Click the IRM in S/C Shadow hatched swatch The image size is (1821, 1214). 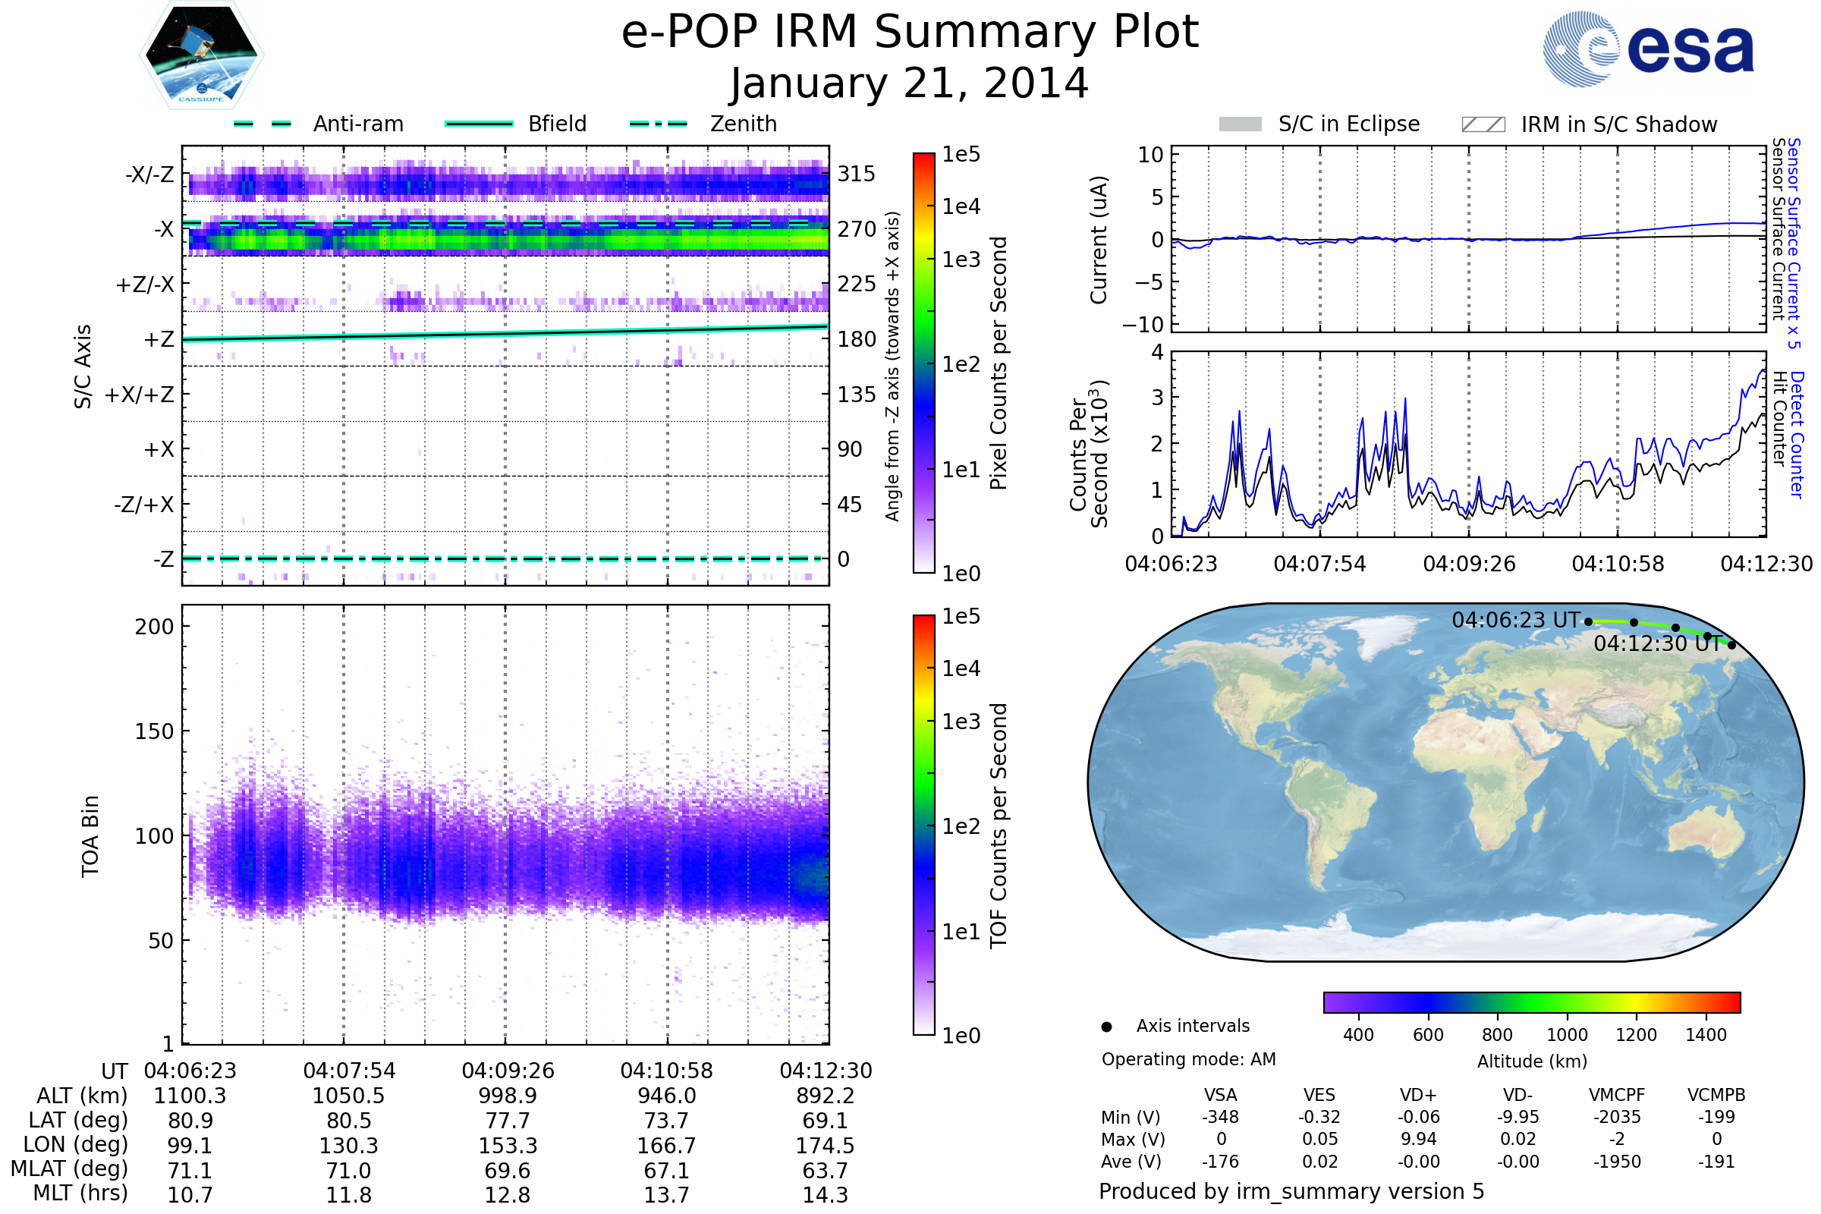pos(1483,124)
